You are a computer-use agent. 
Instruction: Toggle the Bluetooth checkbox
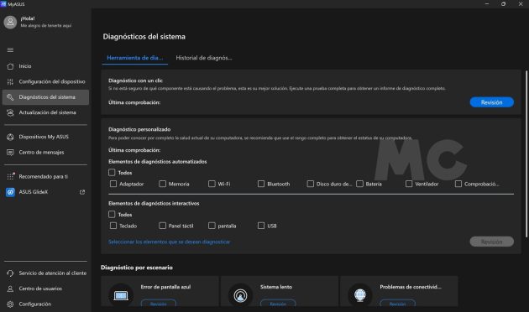tap(261, 184)
